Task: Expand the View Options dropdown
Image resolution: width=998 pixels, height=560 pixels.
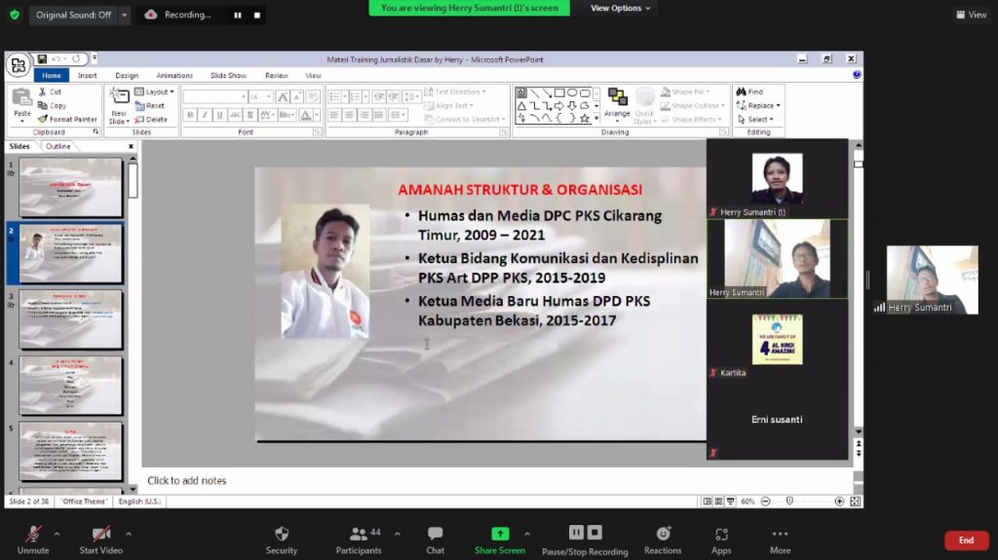Action: [x=622, y=8]
